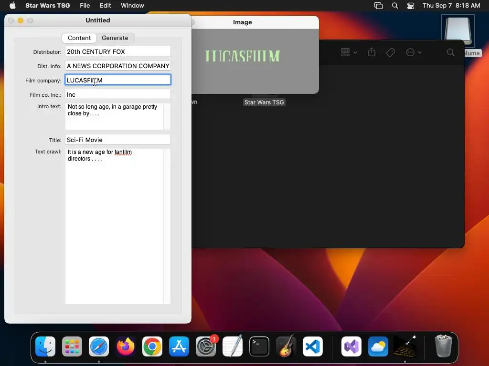Viewport: 489px width, 366px height.
Task: Open the Weather app in Dock
Action: (378, 346)
